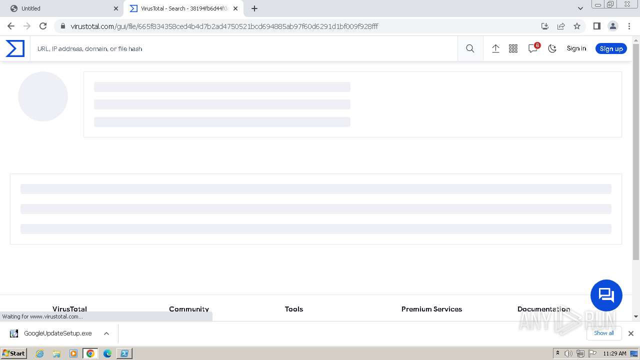Bookmark this page with star icon
Viewport: 640px width, 360px height.
[x=577, y=26]
